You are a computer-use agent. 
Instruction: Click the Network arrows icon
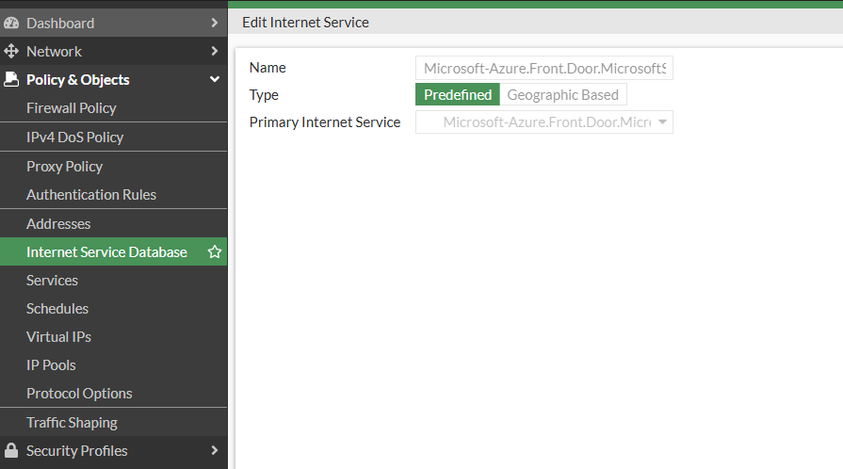(x=12, y=51)
